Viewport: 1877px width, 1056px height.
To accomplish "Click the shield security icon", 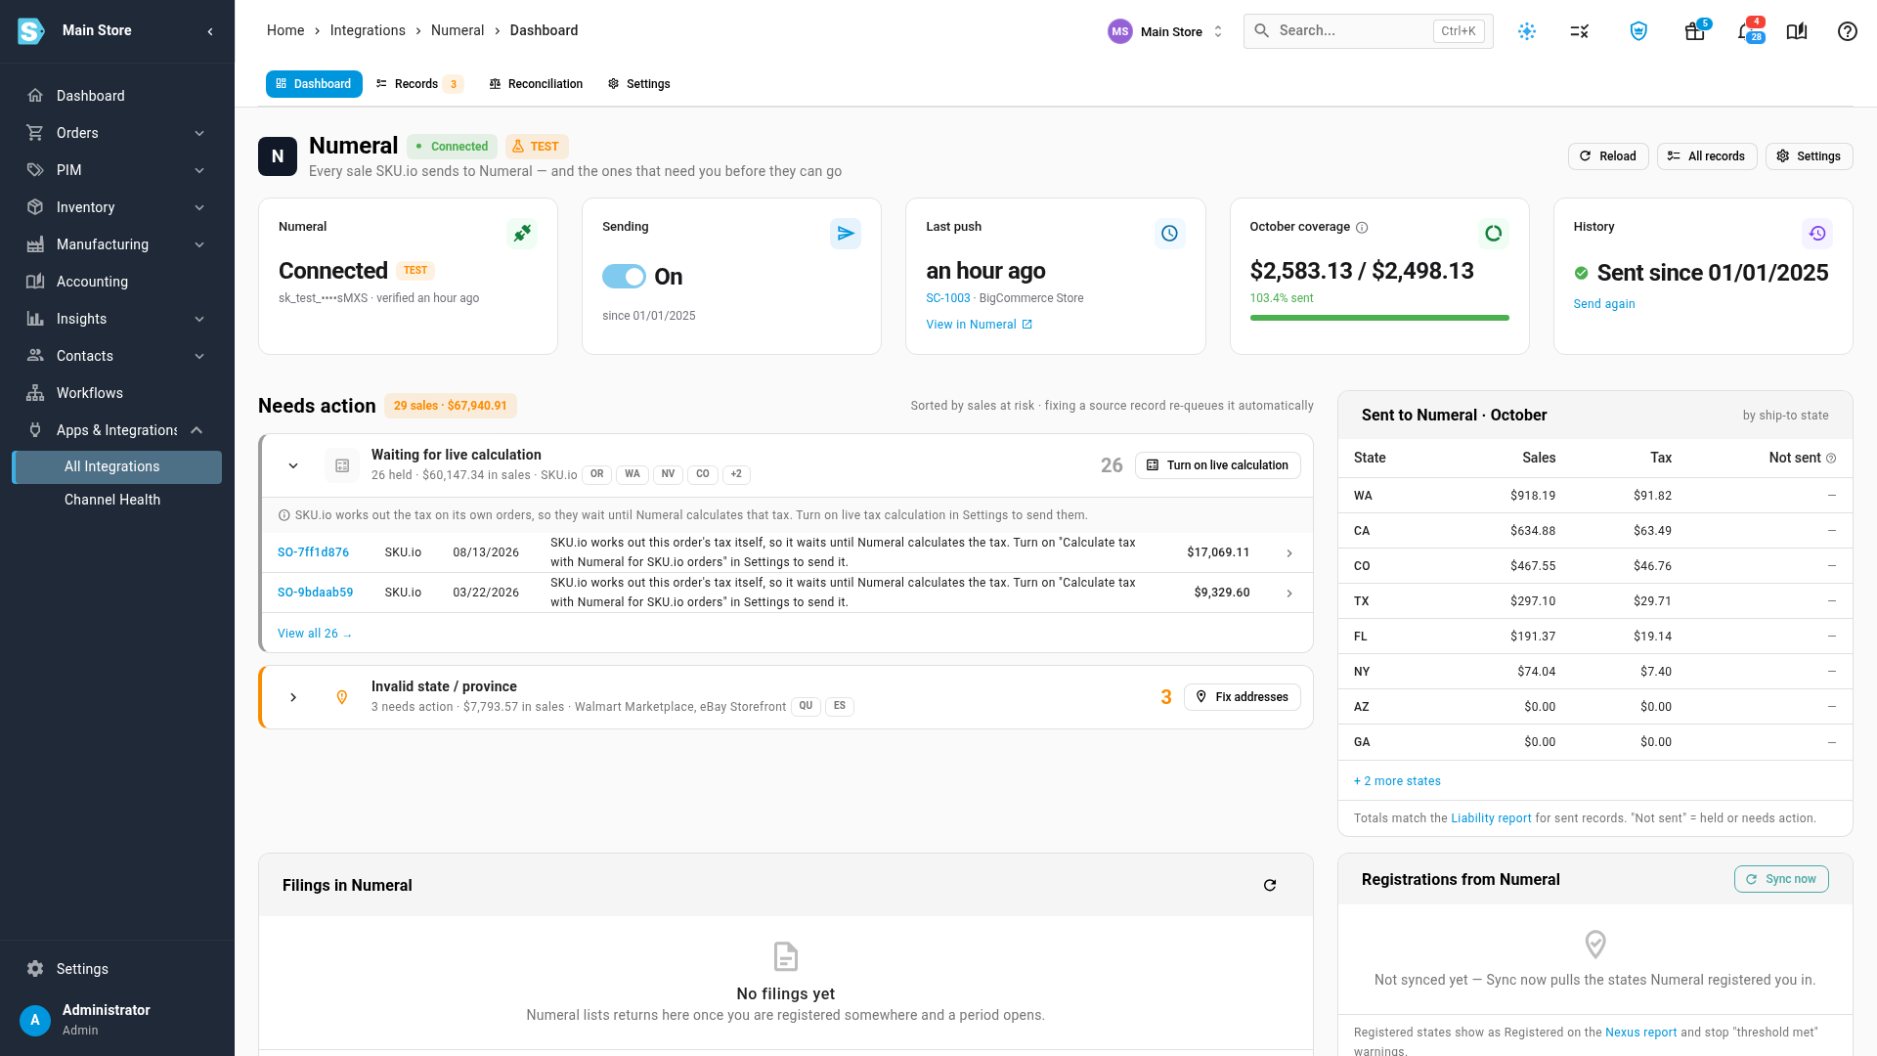I will pos(1639,31).
